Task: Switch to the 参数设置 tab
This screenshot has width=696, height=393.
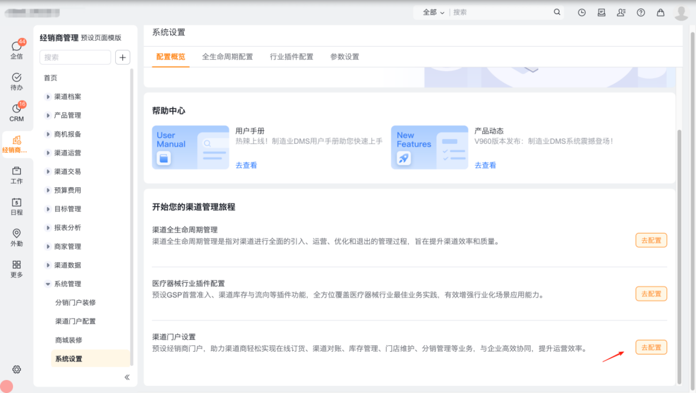Action: (345, 57)
